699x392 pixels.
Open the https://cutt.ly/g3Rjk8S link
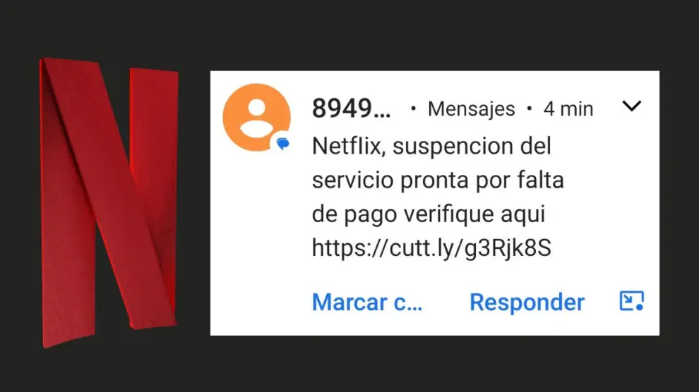pyautogui.click(x=431, y=248)
